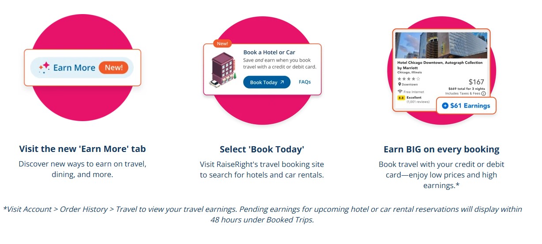The height and width of the screenshot is (244, 542).
Task: Open the 'Earn More' tab pill
Action: (x=82, y=67)
